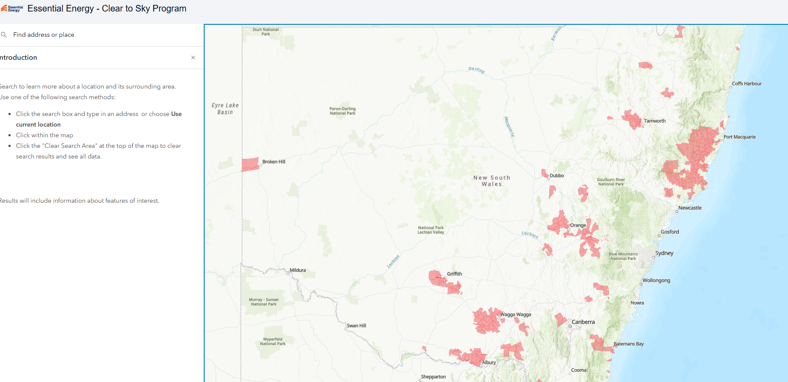Click the Goulburn River National Park label
The width and height of the screenshot is (788, 382).
pyautogui.click(x=611, y=182)
